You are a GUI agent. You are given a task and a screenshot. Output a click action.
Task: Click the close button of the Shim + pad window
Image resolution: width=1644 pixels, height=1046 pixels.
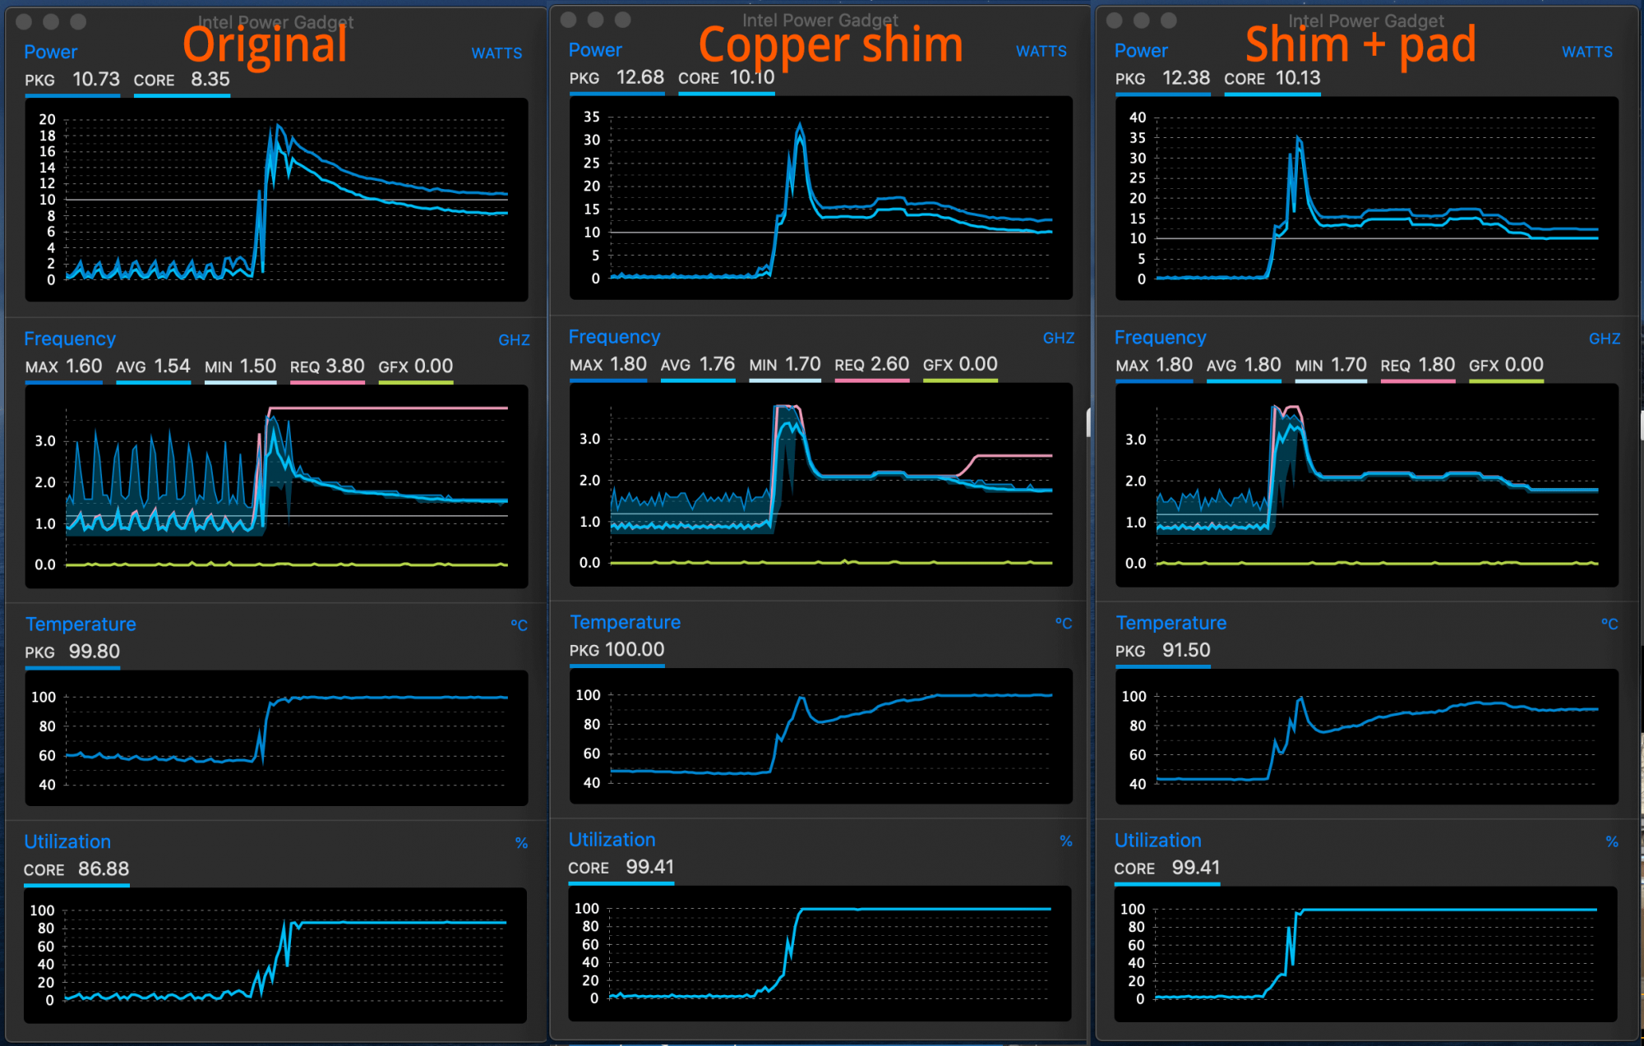coord(1115,21)
